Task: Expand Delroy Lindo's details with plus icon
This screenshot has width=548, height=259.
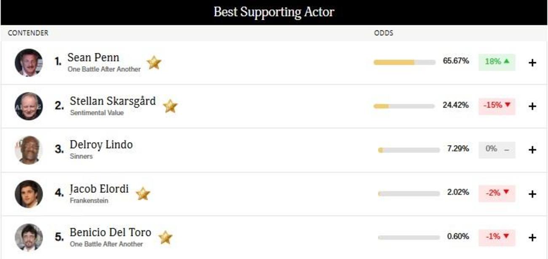Action: (532, 150)
